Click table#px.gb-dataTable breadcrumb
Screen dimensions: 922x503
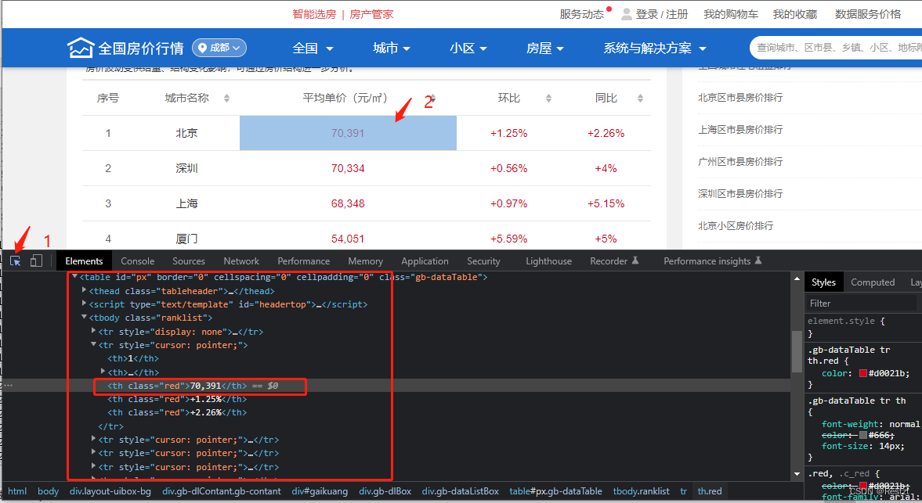pos(555,491)
